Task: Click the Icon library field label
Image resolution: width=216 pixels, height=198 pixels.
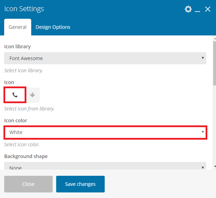Action: [x=17, y=47]
